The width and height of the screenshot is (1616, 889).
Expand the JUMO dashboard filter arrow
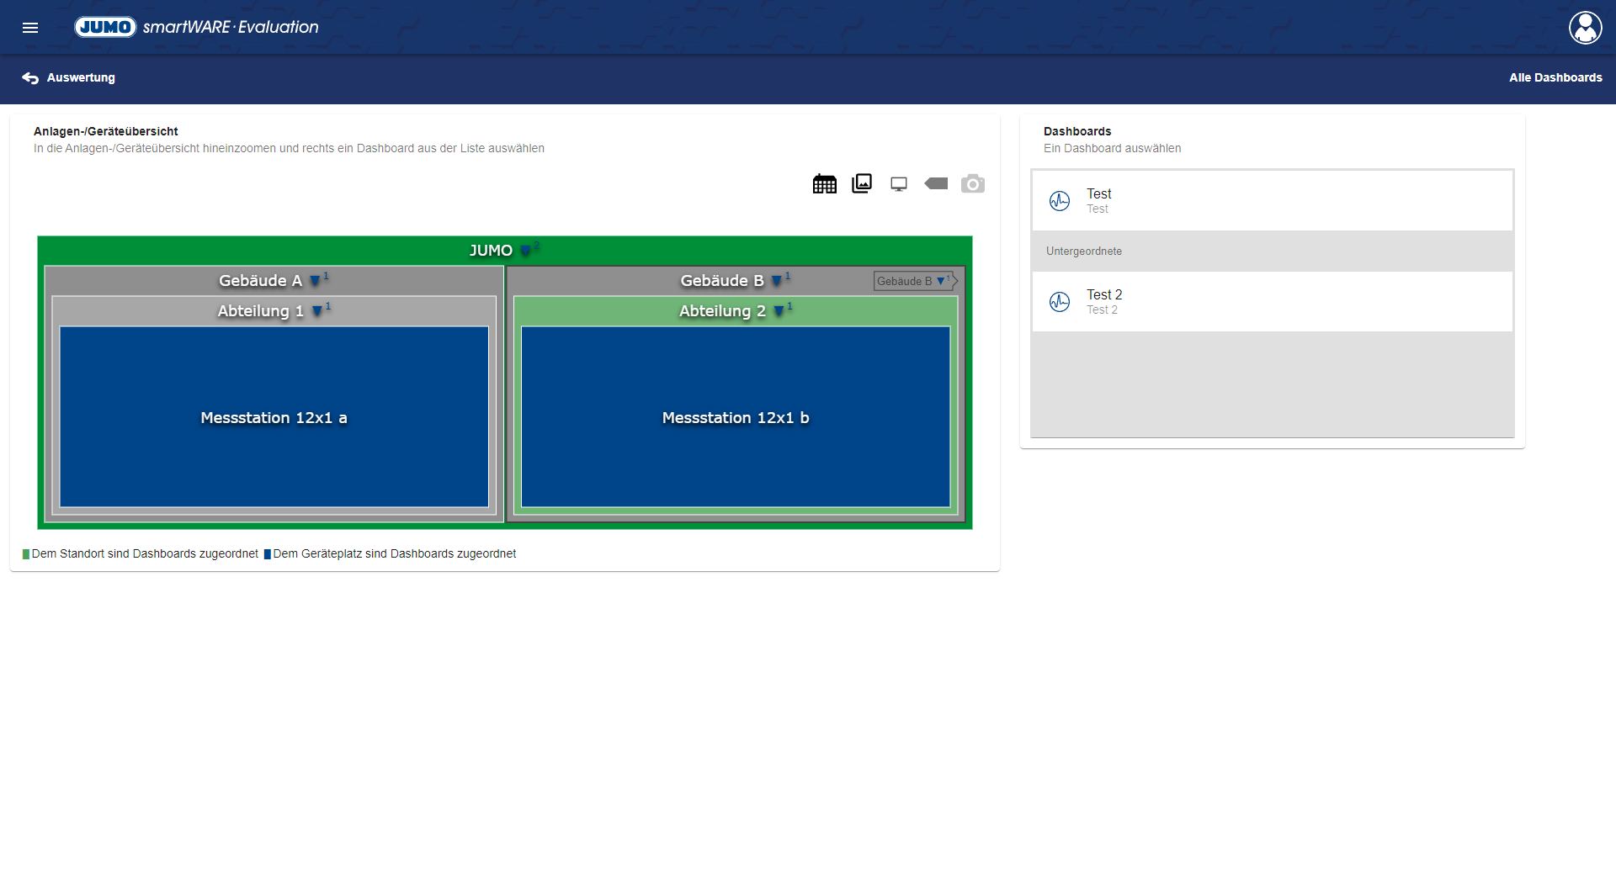coord(525,251)
